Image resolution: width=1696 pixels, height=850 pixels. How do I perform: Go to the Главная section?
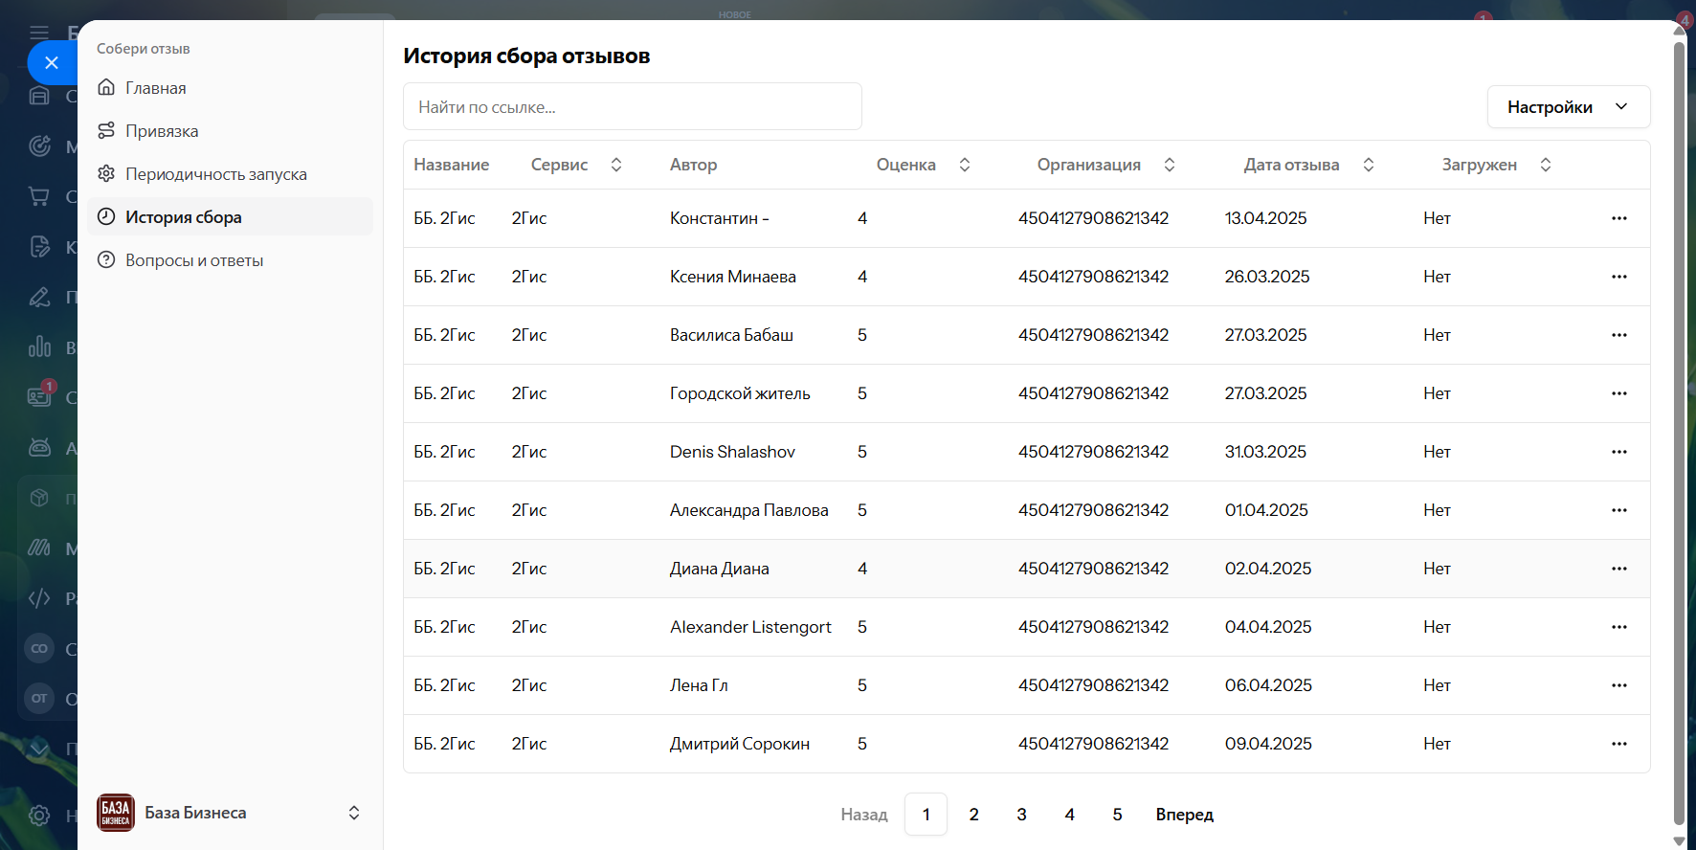tap(230, 87)
